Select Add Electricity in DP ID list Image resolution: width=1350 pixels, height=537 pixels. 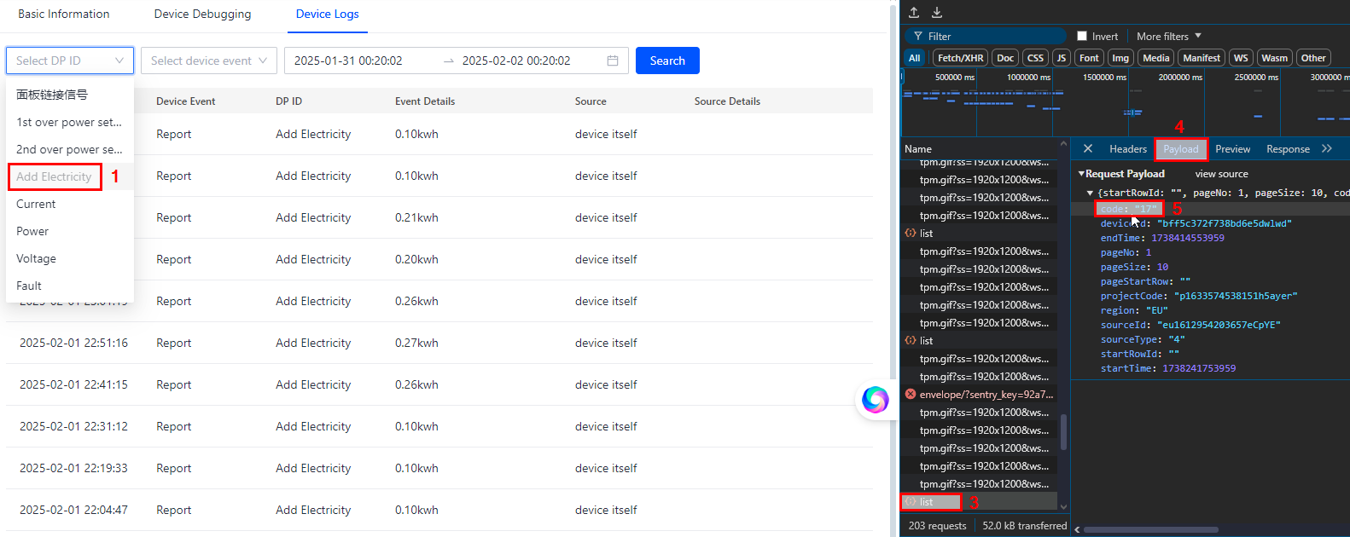(70, 176)
